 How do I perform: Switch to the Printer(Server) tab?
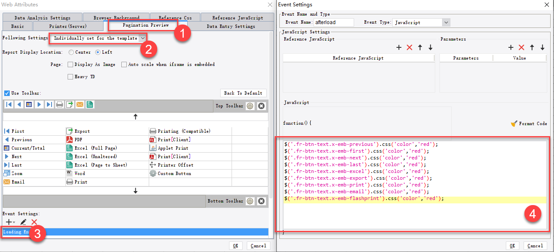coord(68,26)
